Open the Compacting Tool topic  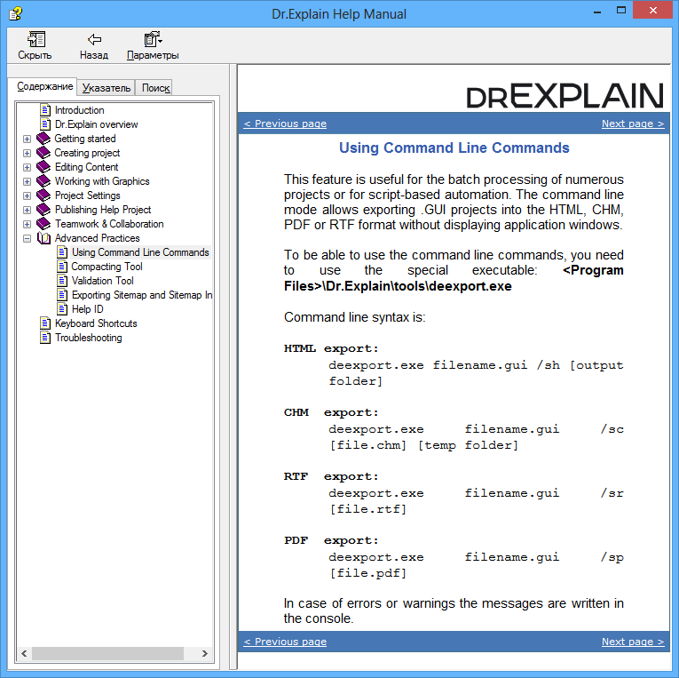coord(107,267)
